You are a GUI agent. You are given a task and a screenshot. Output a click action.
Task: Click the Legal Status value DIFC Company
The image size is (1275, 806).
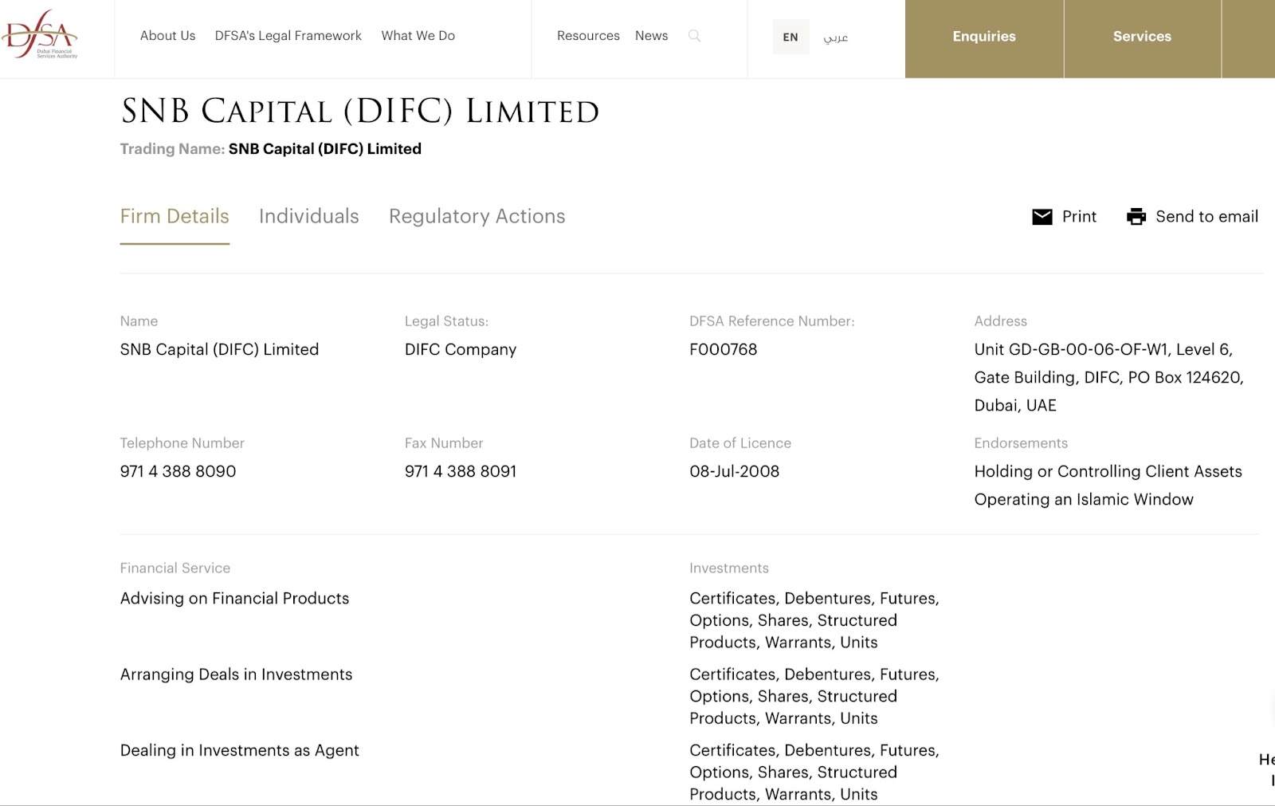pyautogui.click(x=461, y=350)
